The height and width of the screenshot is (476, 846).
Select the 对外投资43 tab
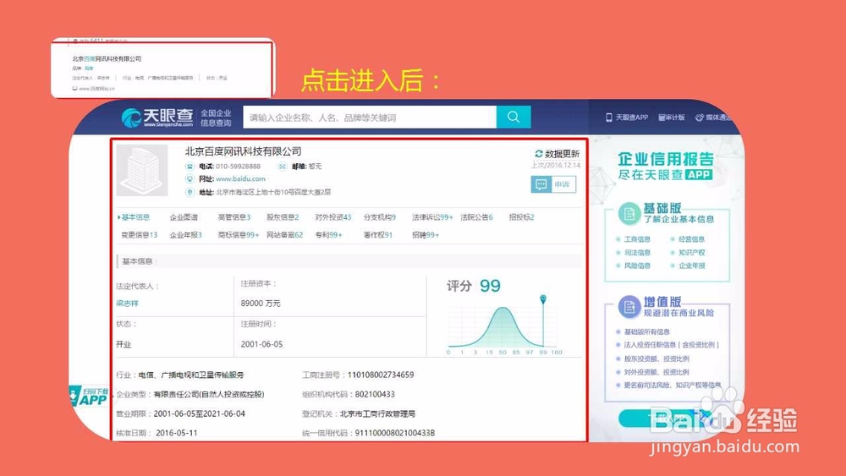pyautogui.click(x=332, y=217)
